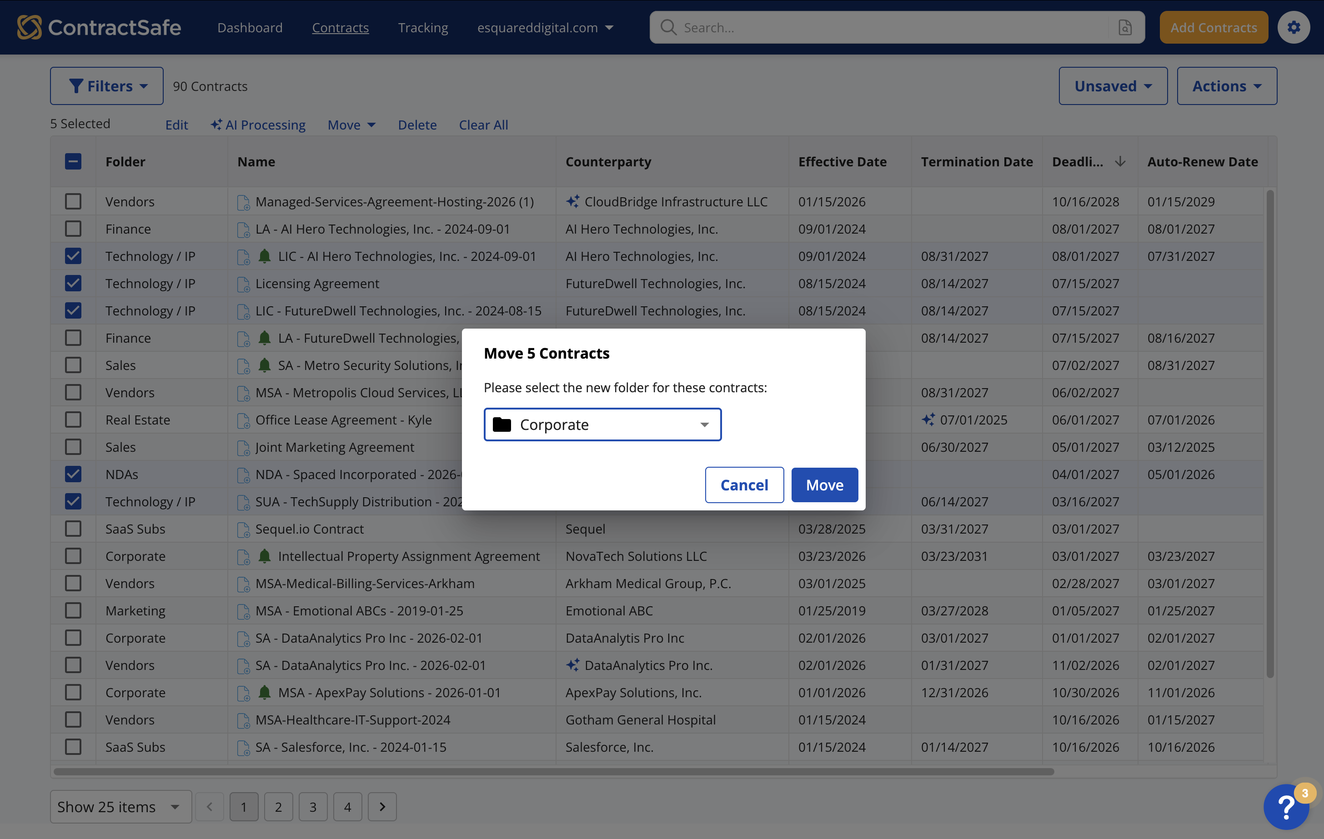Click the bell icon on SA - Metro Security row
The image size is (1324, 839).
[x=265, y=365]
